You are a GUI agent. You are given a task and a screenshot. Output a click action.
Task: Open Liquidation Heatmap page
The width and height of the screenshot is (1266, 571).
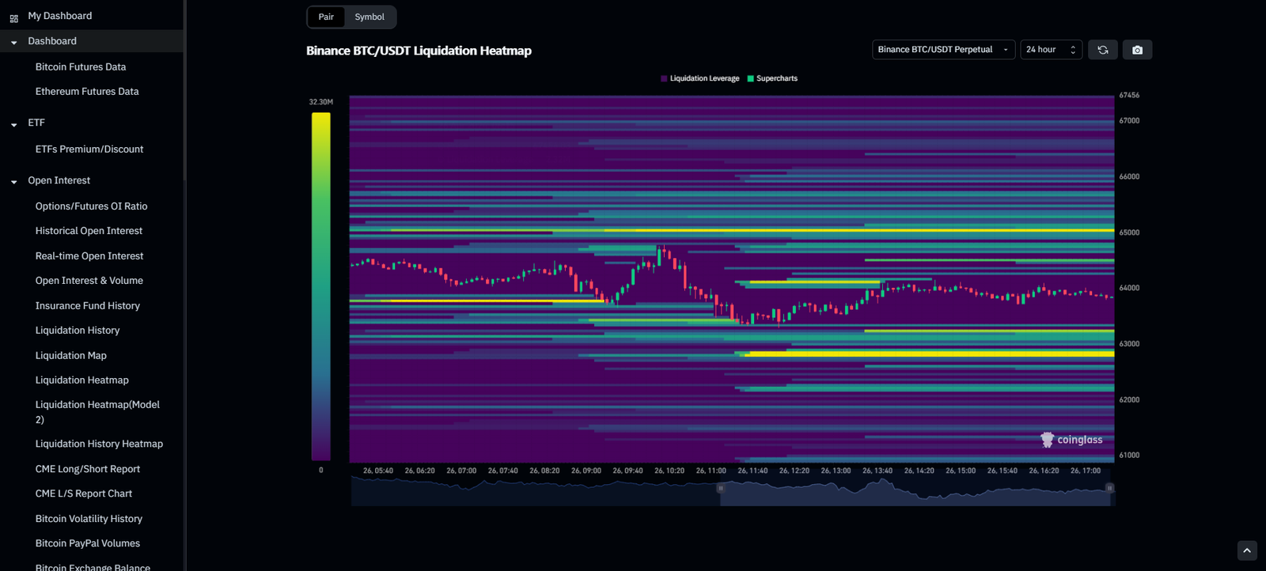click(x=81, y=380)
